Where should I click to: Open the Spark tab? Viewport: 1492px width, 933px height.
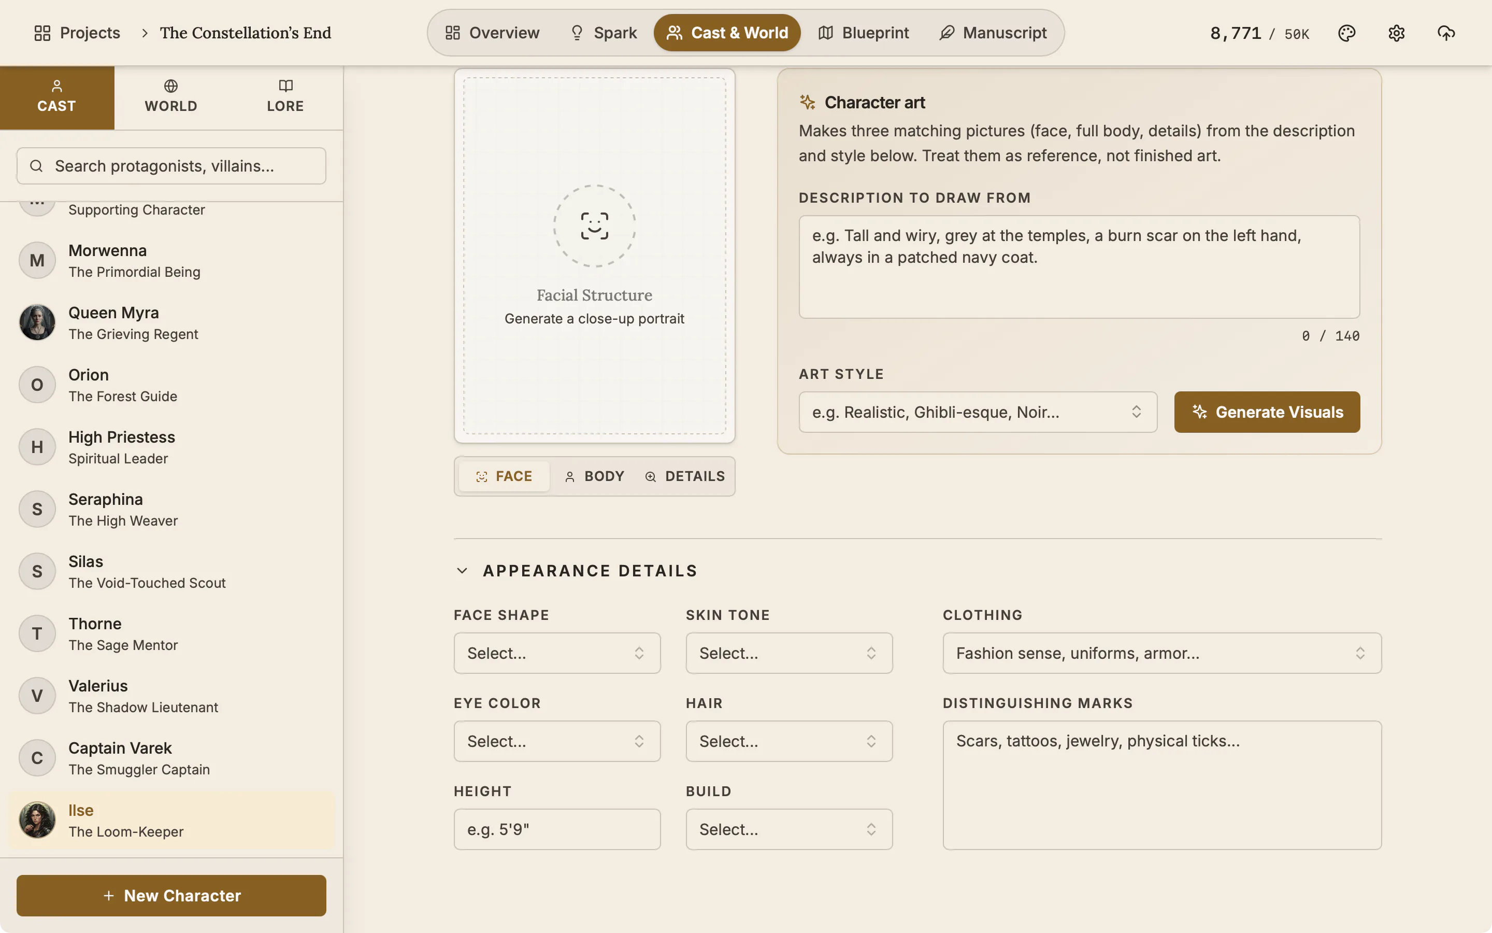(x=603, y=33)
